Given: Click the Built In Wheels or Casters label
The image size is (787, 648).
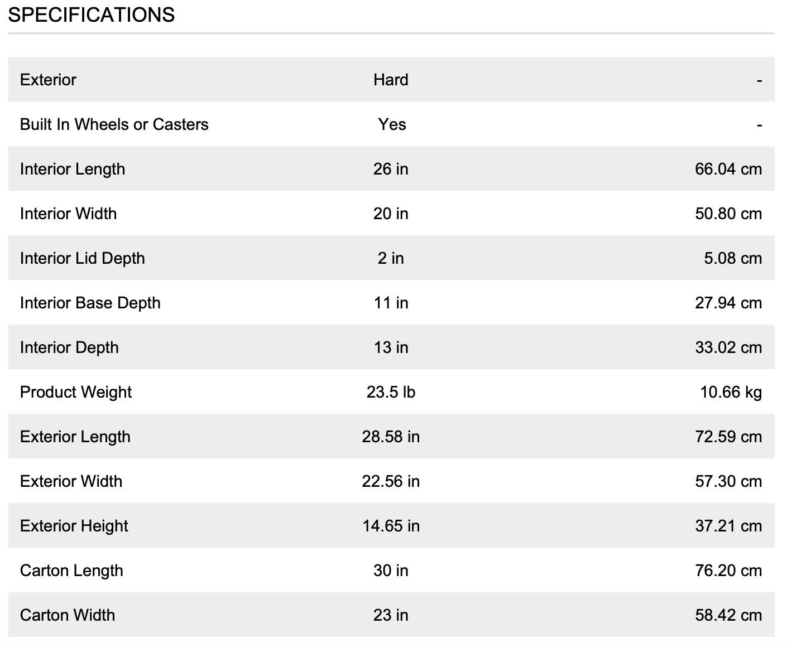Looking at the screenshot, I should [114, 124].
